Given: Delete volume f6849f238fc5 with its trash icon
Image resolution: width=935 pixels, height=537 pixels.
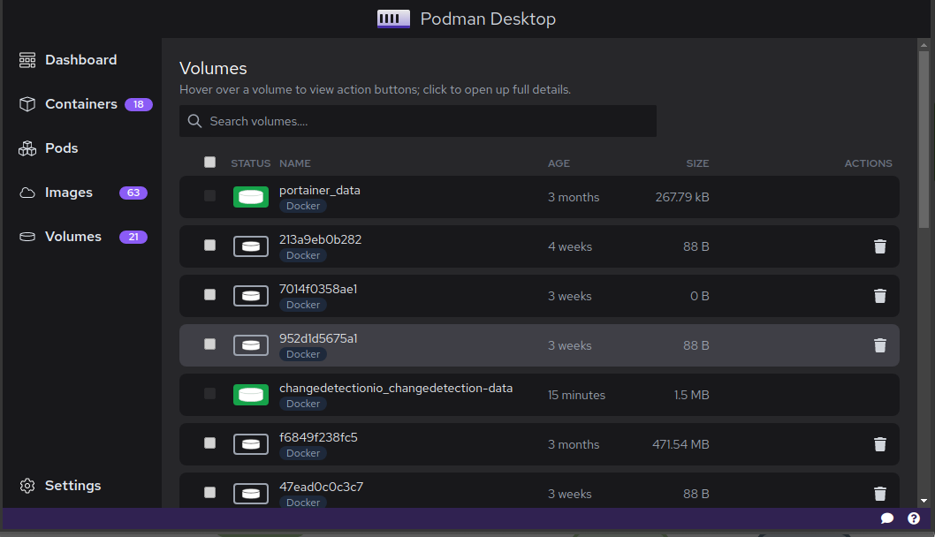Looking at the screenshot, I should [879, 444].
